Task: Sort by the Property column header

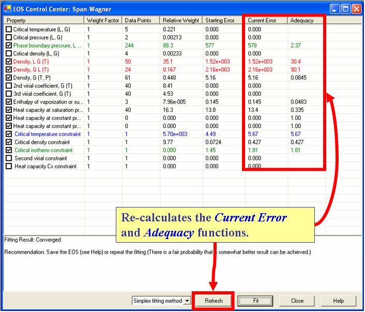Action: coord(44,21)
